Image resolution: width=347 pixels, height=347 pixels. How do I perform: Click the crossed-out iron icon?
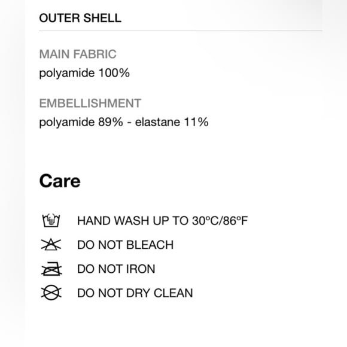click(x=51, y=269)
